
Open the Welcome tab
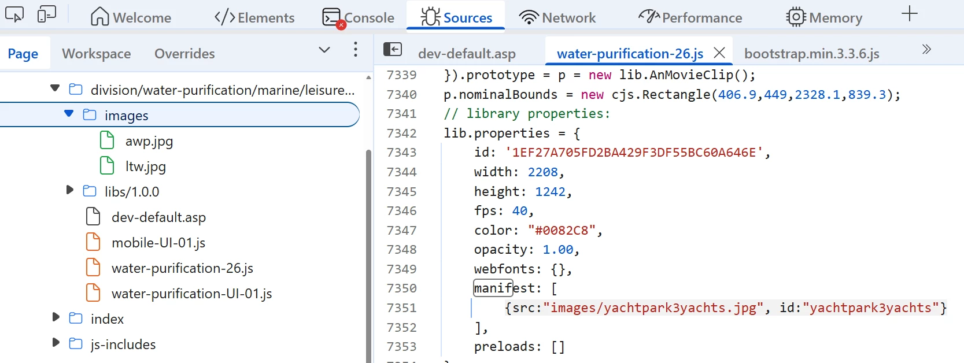[x=131, y=17]
